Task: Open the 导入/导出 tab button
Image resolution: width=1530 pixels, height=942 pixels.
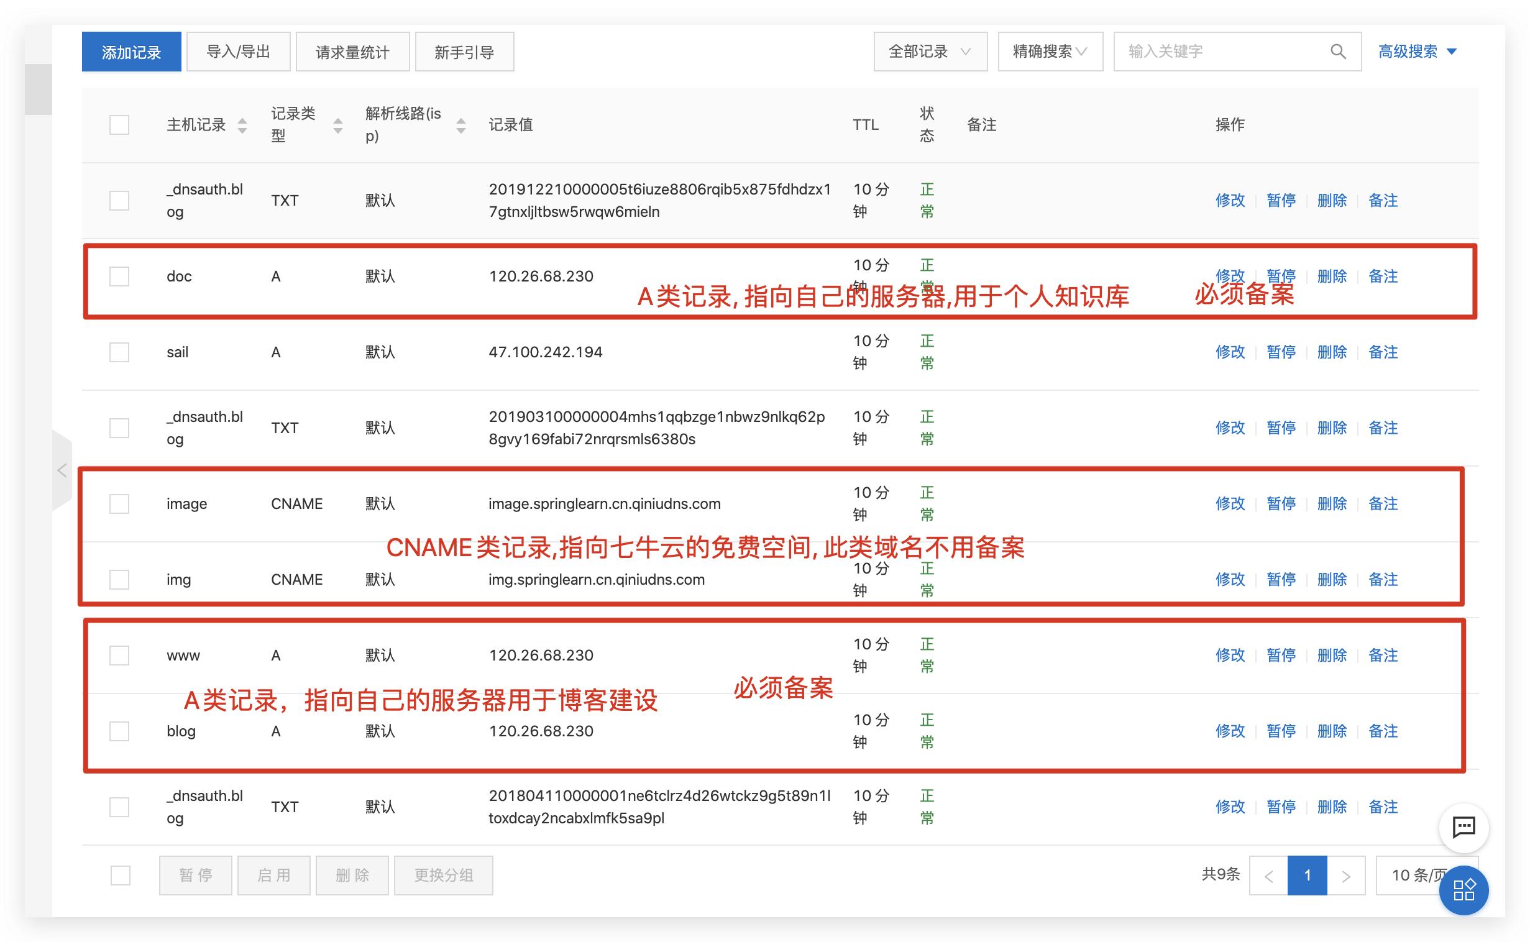Action: pos(238,52)
